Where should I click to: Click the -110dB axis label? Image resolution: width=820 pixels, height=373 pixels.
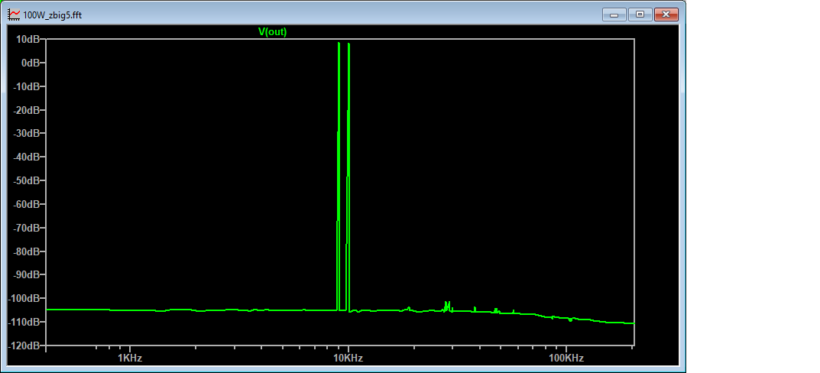click(24, 322)
